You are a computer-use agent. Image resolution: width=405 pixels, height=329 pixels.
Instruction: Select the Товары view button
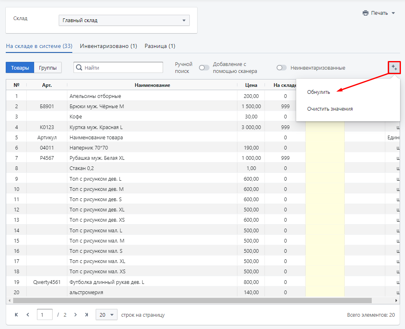(20, 68)
